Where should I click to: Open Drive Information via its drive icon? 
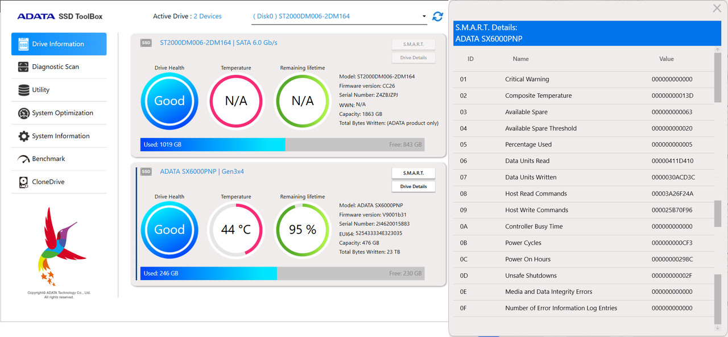(x=23, y=44)
